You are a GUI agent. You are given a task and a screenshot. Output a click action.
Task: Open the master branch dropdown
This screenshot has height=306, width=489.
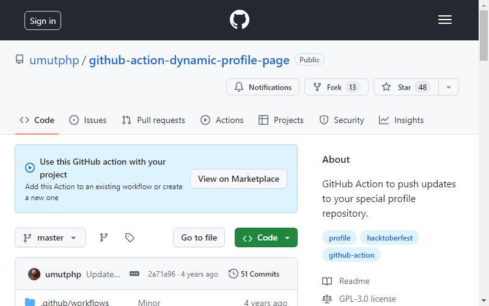[50, 237]
